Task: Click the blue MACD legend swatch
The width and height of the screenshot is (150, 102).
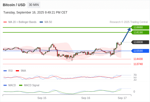Action: click(x=5, y=85)
